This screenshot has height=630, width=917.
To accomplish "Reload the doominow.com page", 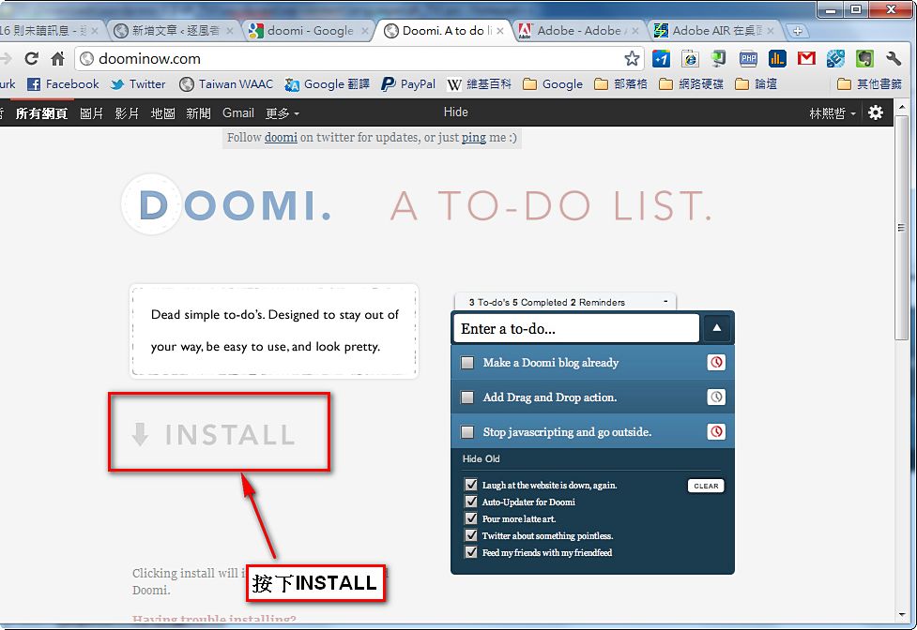I will click(31, 58).
